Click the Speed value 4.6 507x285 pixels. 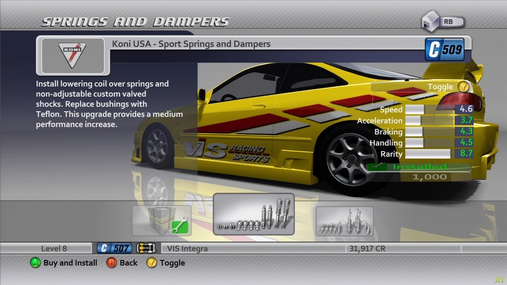click(x=466, y=108)
